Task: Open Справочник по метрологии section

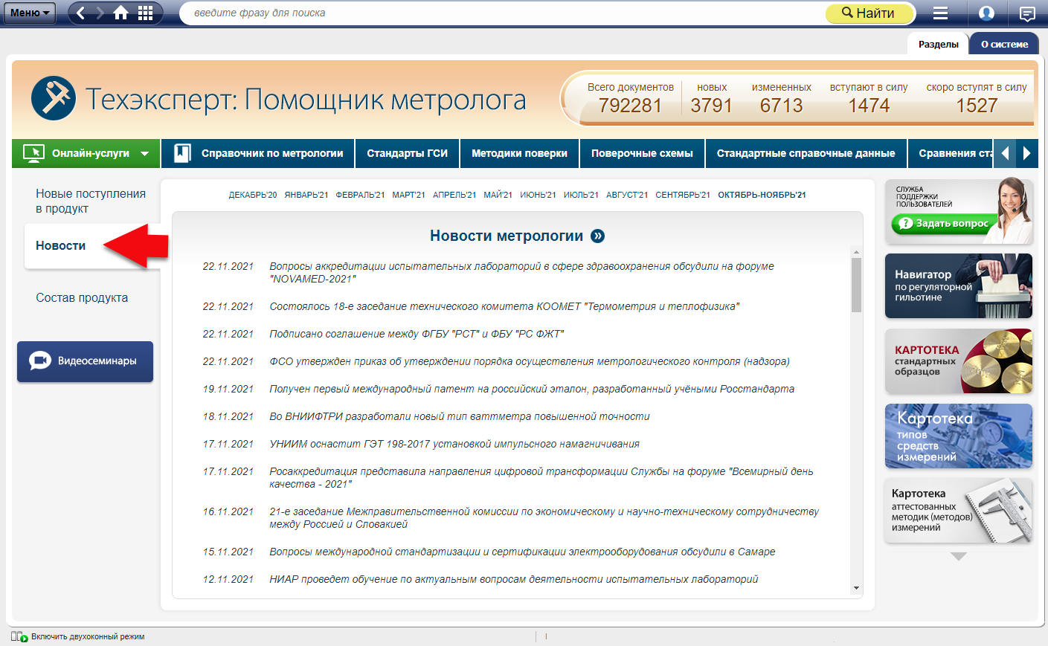Action: 258,153
